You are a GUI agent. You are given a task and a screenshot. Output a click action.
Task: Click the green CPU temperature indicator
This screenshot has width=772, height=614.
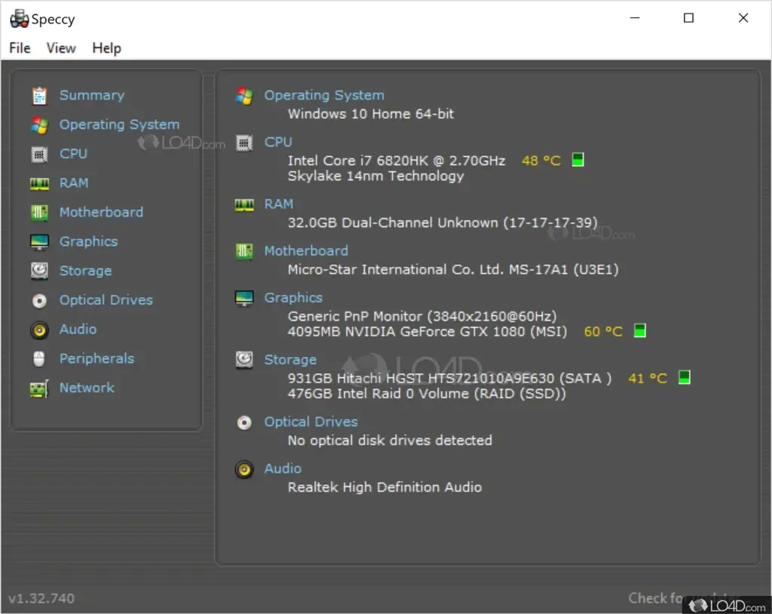pos(577,160)
